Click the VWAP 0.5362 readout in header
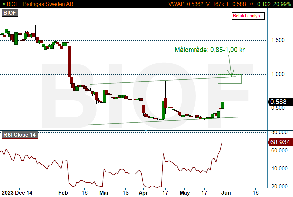Viewport: 293px width, 197px height. click(186, 4)
